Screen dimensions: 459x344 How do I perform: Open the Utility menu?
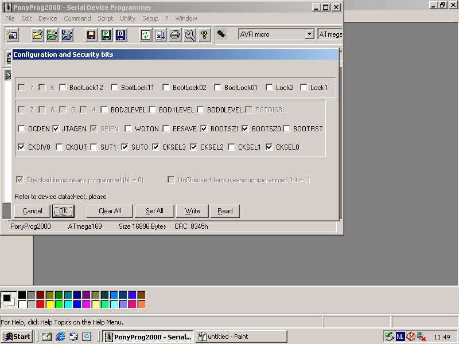127,18
